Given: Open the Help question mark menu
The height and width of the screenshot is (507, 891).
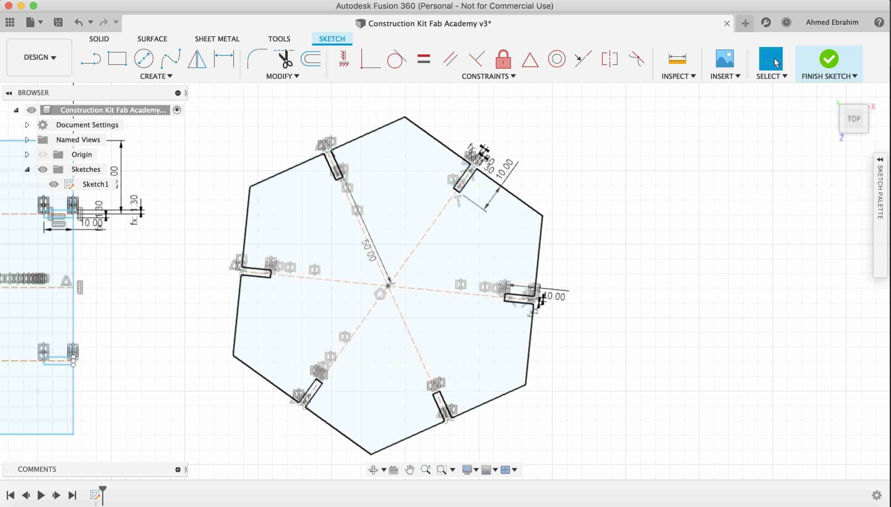Looking at the screenshot, I should (879, 23).
